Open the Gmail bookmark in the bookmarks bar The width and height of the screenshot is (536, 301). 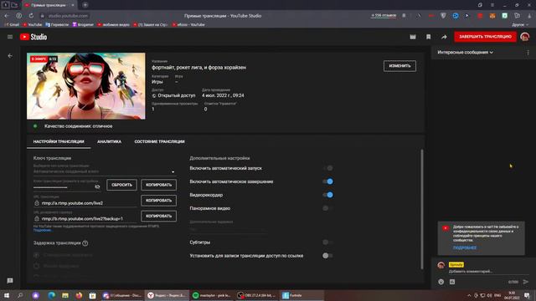[12, 24]
